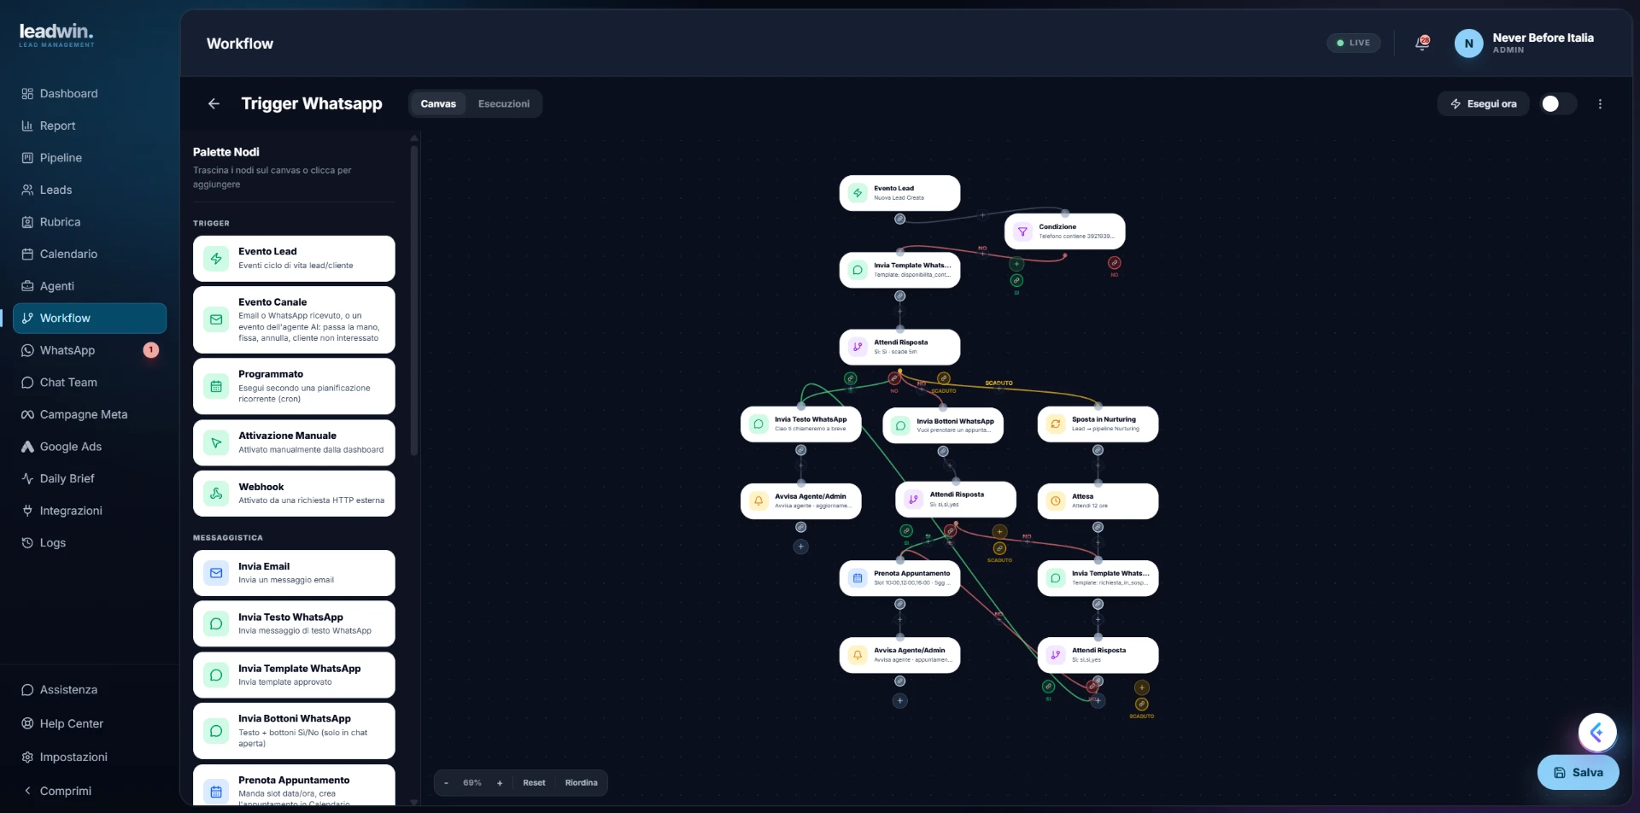Click the LIVE status badge
The image size is (1640, 813).
click(x=1353, y=43)
